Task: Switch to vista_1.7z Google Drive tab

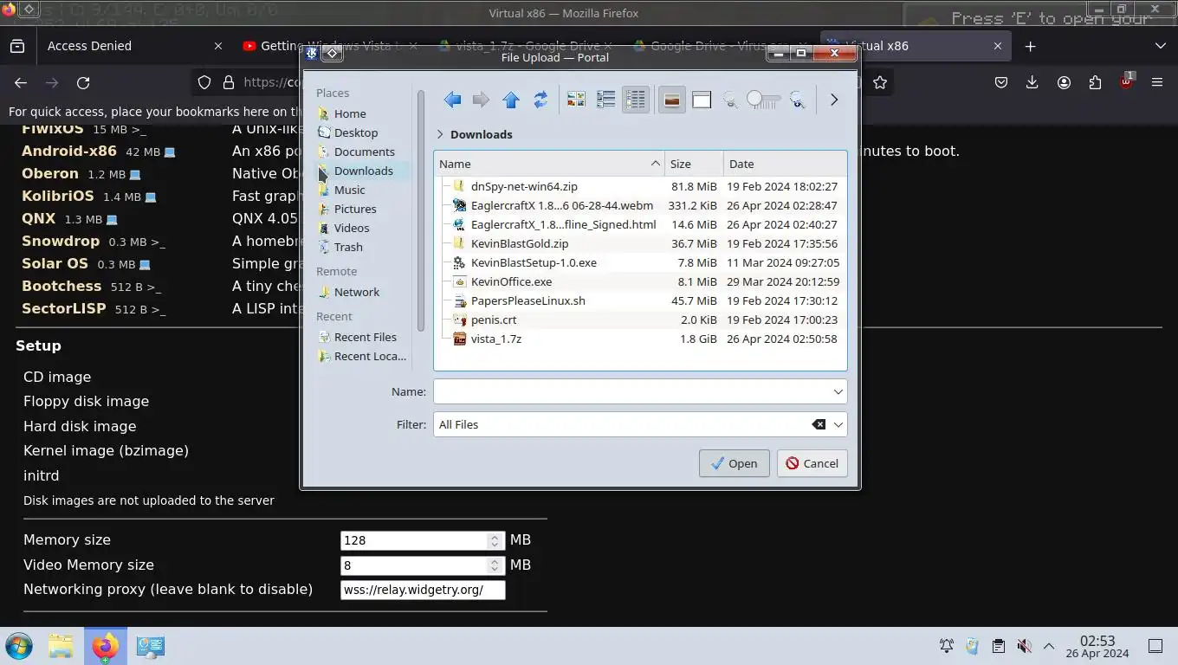Action: [525, 46]
